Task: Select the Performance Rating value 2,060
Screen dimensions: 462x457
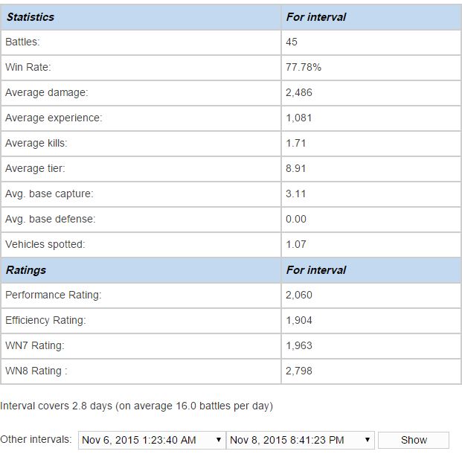Action: [299, 295]
